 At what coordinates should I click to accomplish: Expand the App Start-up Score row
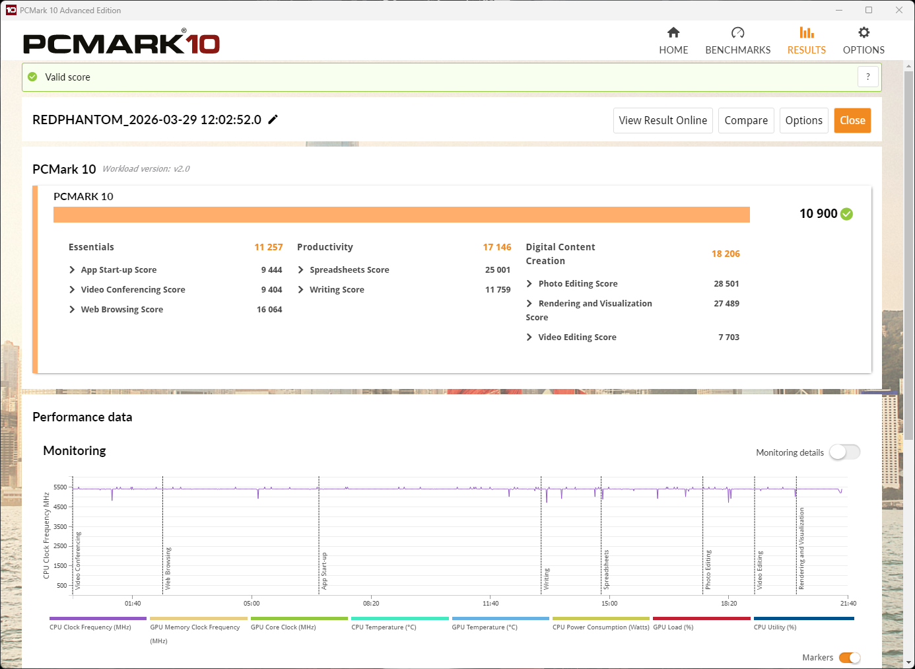[x=72, y=270]
